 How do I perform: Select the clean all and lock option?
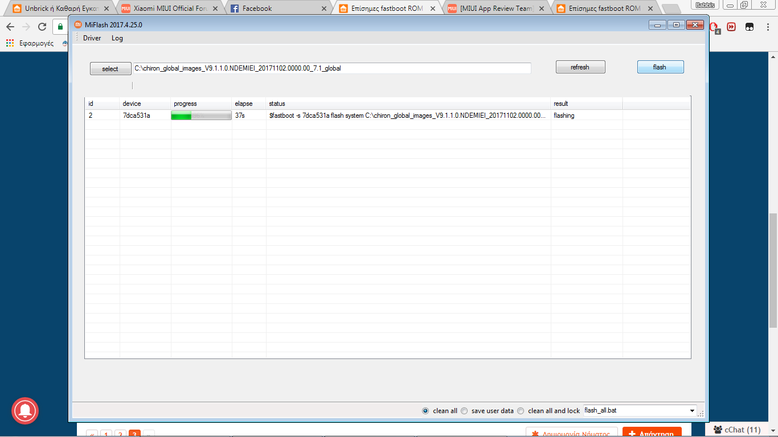[521, 411]
